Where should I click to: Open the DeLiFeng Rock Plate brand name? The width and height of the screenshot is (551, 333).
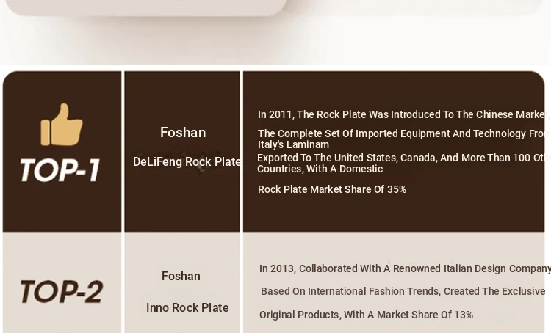[x=187, y=162]
